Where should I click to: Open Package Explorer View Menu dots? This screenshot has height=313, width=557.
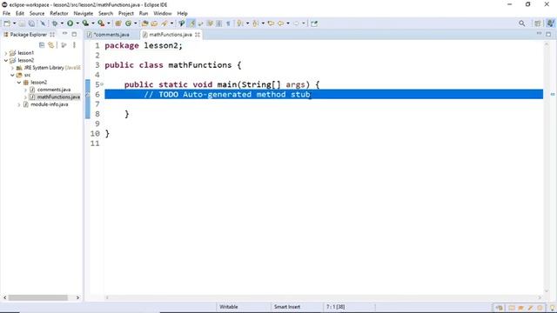(74, 45)
